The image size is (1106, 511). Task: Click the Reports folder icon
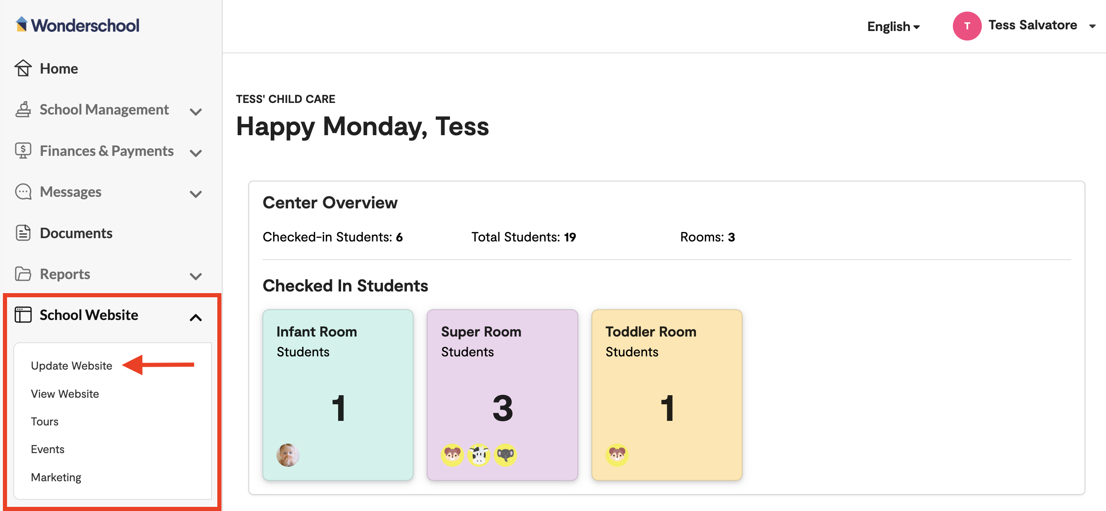(23, 274)
